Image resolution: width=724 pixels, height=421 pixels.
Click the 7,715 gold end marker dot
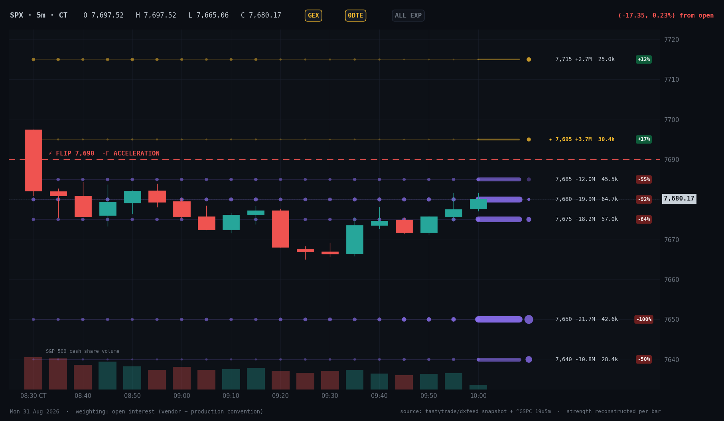(x=529, y=59)
